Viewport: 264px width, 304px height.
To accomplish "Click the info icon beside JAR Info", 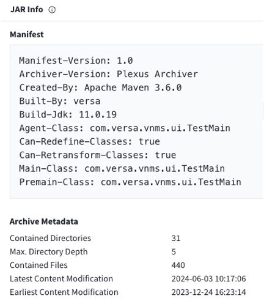I will point(52,10).
